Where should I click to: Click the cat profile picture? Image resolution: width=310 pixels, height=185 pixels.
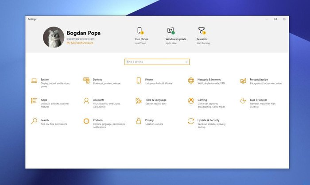(x=54, y=37)
